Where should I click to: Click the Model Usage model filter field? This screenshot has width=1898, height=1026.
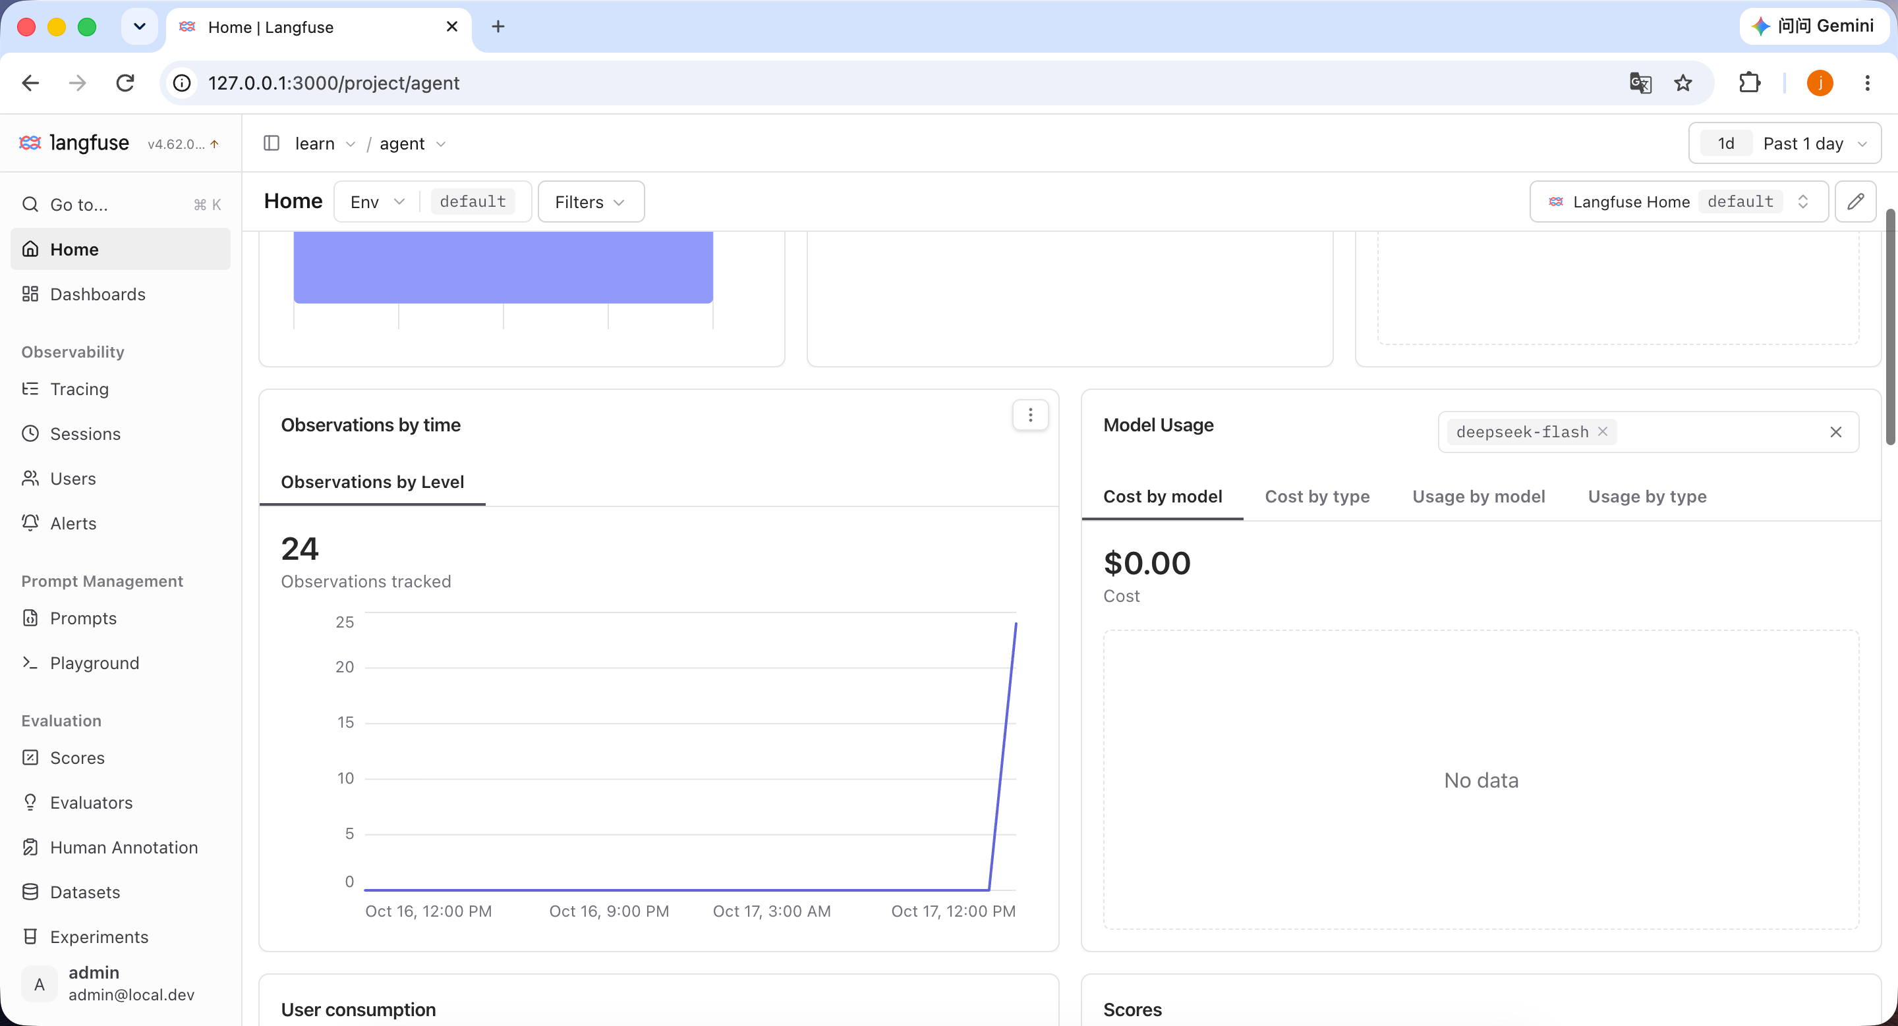tap(1648, 432)
